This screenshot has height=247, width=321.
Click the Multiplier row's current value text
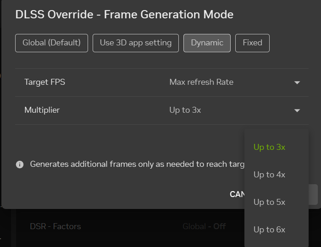pyautogui.click(x=185, y=110)
